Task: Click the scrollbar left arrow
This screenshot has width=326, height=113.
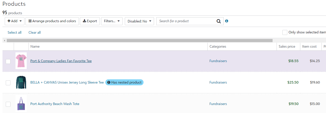Action: point(4,40)
